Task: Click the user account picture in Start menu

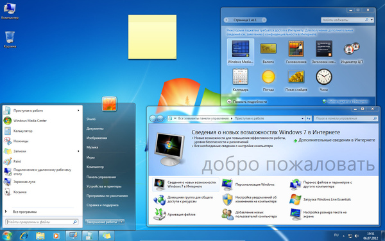Action: coord(109,103)
